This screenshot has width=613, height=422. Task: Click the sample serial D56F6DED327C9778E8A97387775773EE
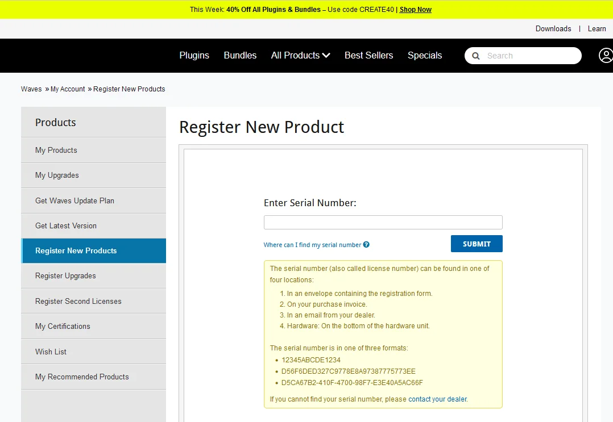[x=349, y=371]
